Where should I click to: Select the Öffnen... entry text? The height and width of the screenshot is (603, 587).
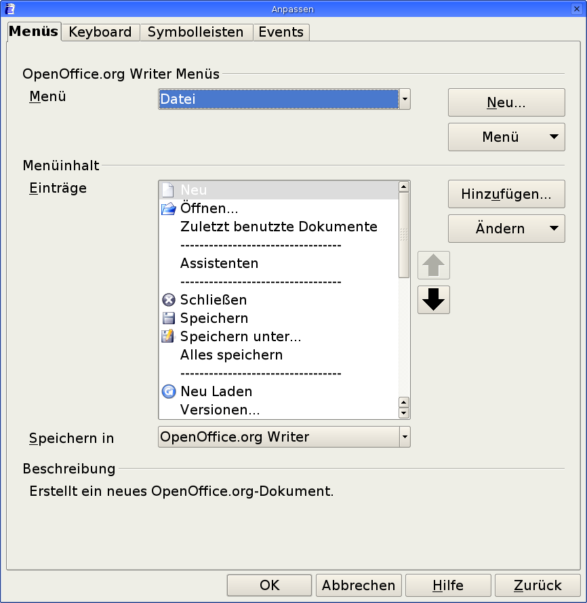point(209,208)
